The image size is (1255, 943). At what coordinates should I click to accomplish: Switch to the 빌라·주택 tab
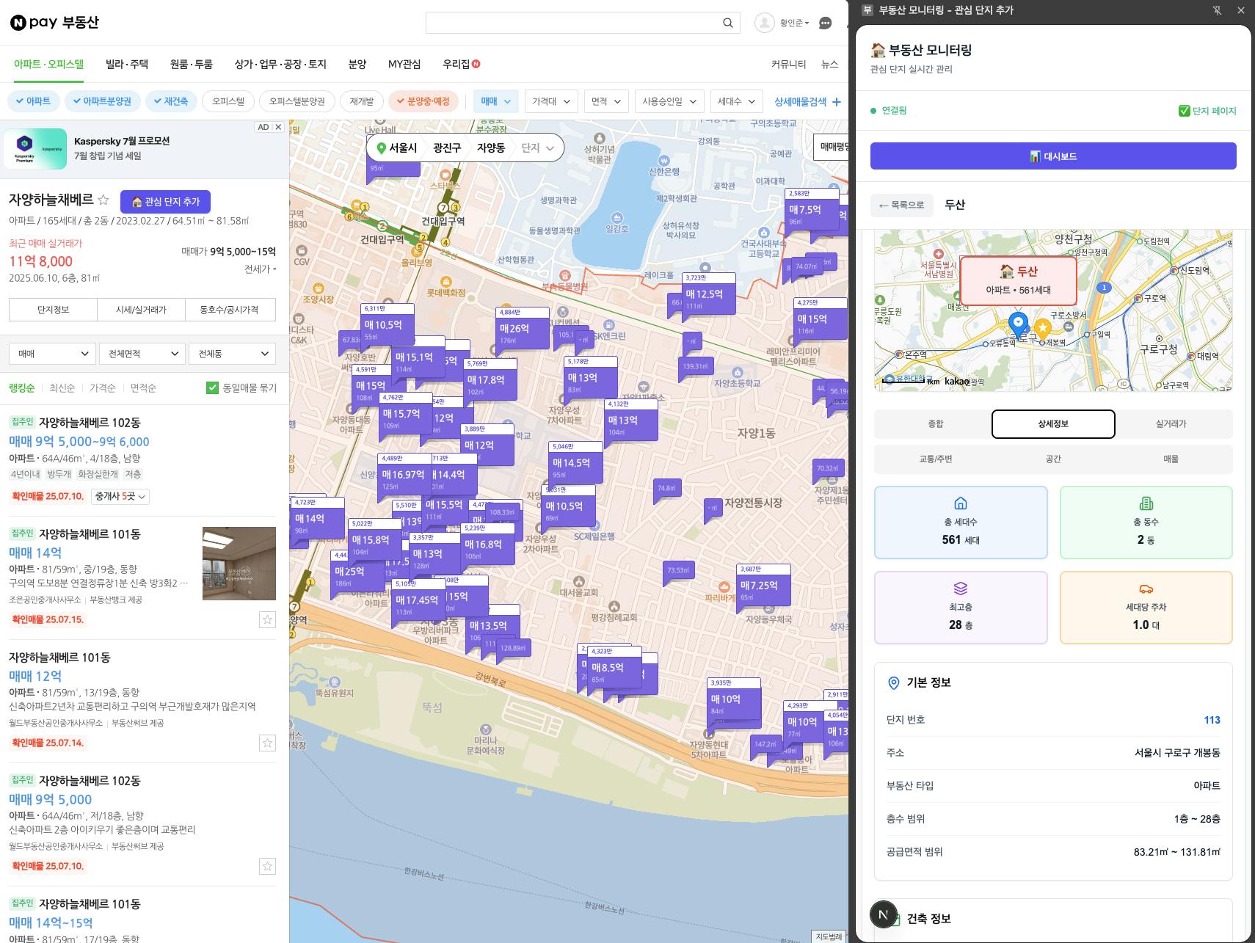(x=127, y=64)
